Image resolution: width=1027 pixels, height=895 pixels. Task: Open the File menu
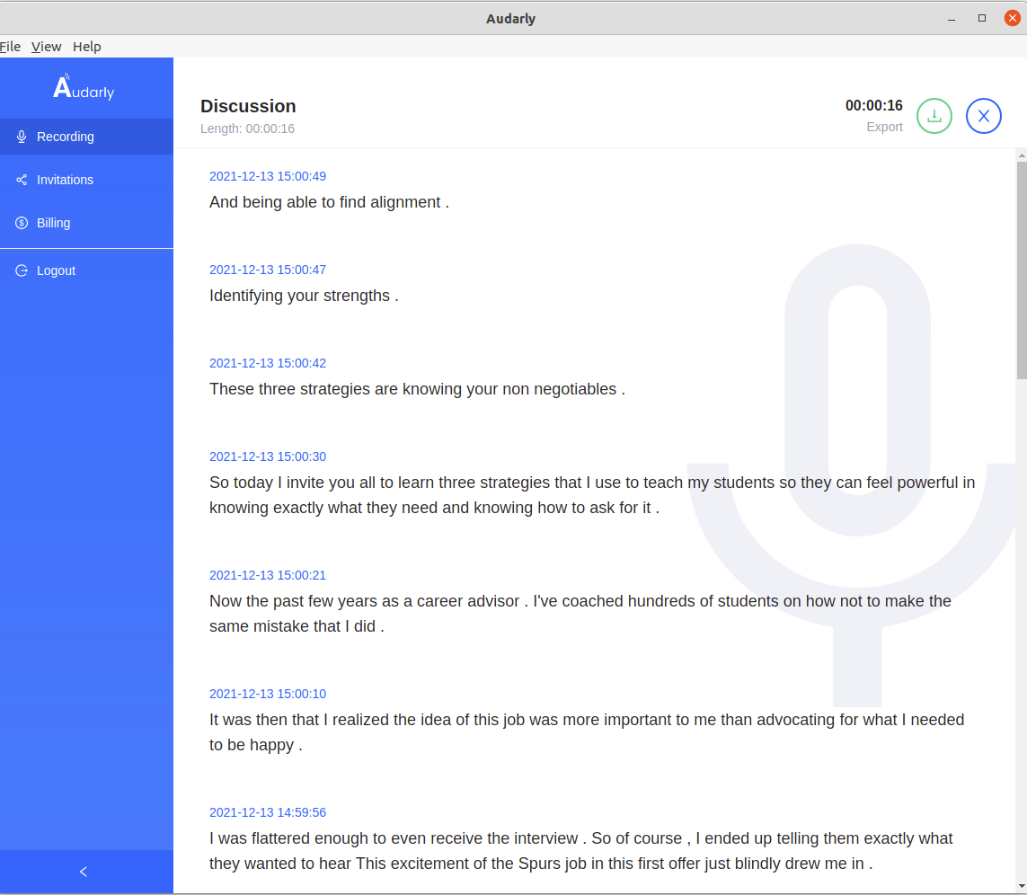pos(10,47)
